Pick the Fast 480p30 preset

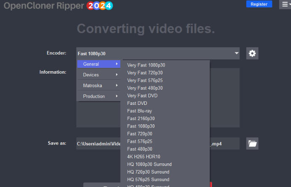point(140,149)
